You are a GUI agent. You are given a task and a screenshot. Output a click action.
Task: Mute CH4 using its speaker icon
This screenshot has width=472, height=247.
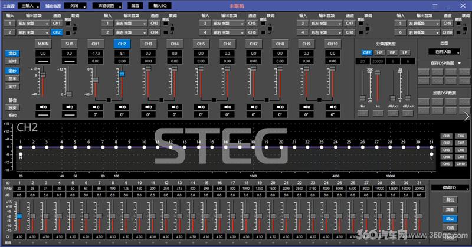pyautogui.click(x=175, y=107)
